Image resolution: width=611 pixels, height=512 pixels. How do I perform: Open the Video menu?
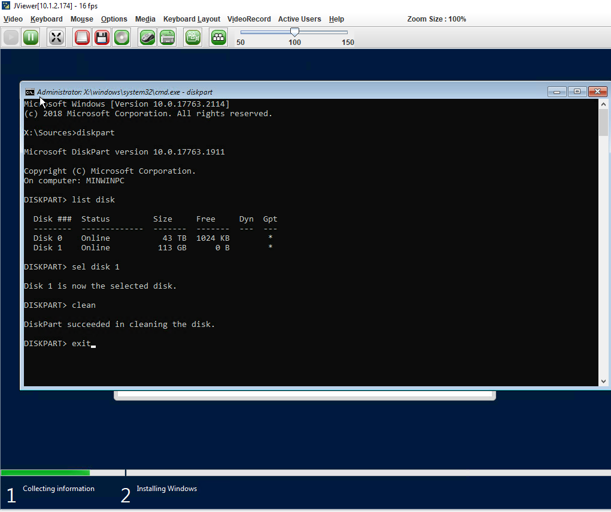pos(13,19)
